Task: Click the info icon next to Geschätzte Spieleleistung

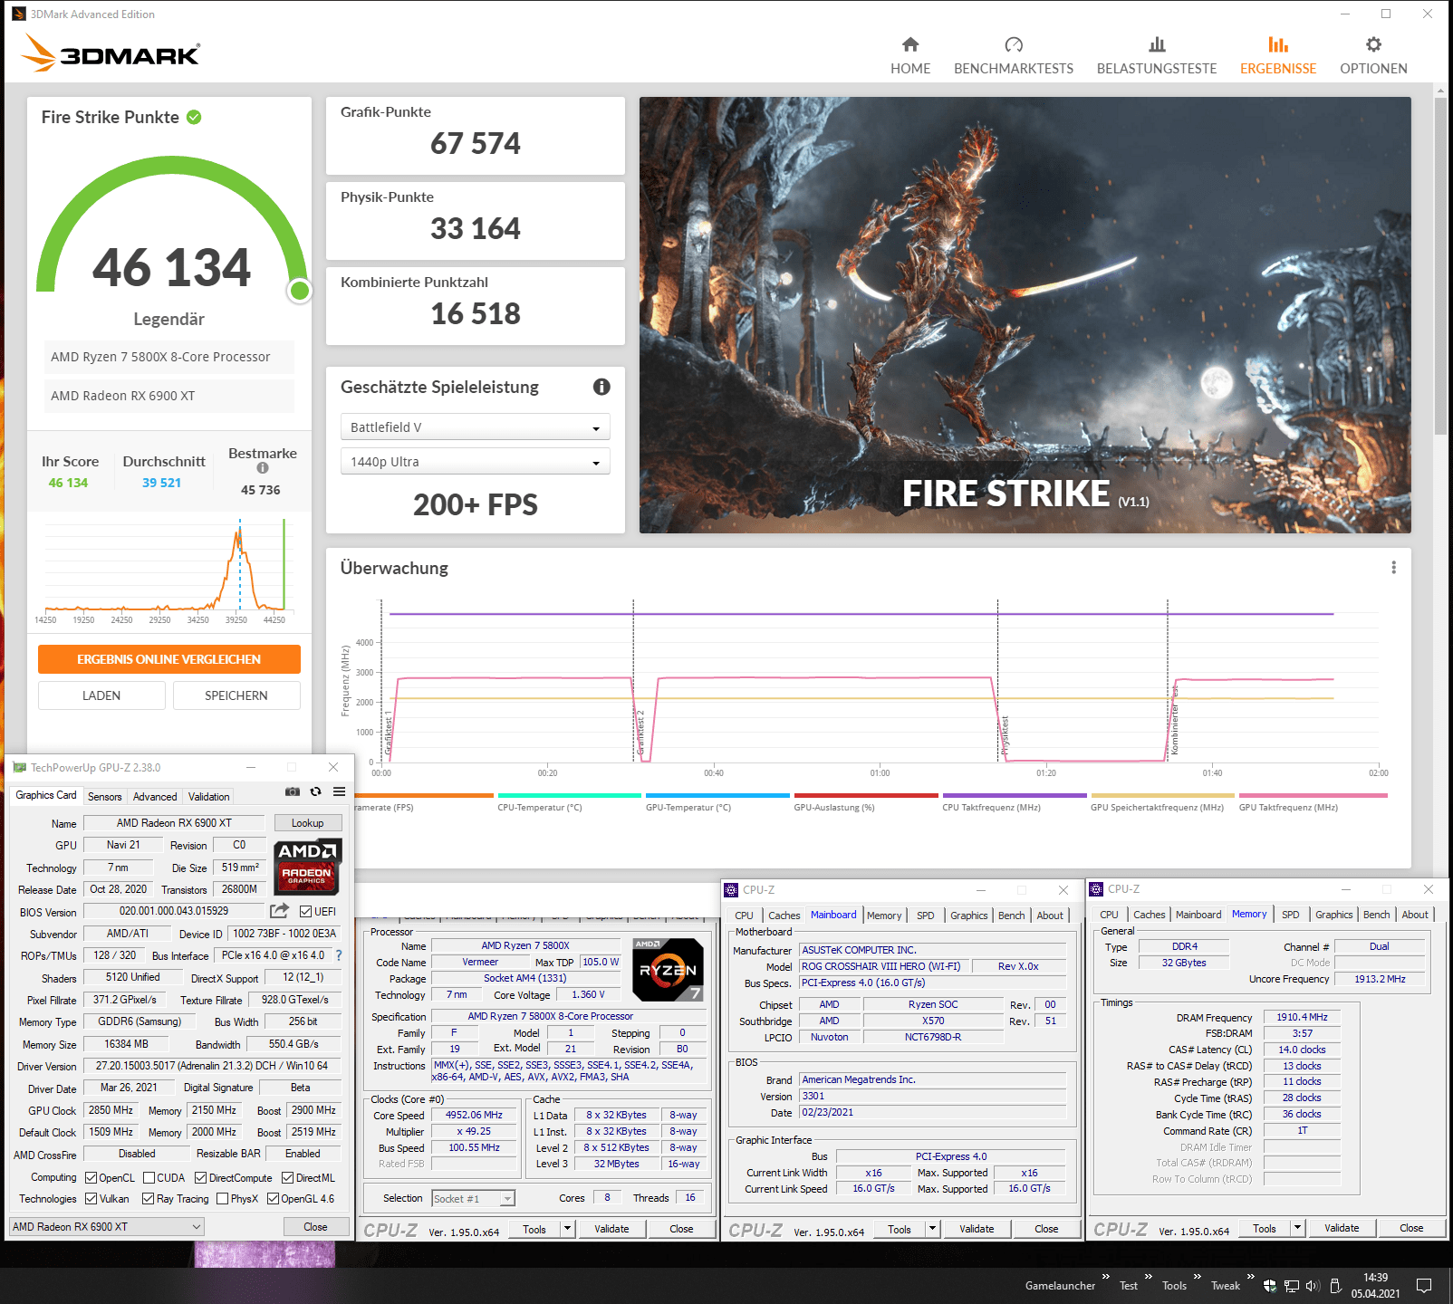Action: (601, 387)
